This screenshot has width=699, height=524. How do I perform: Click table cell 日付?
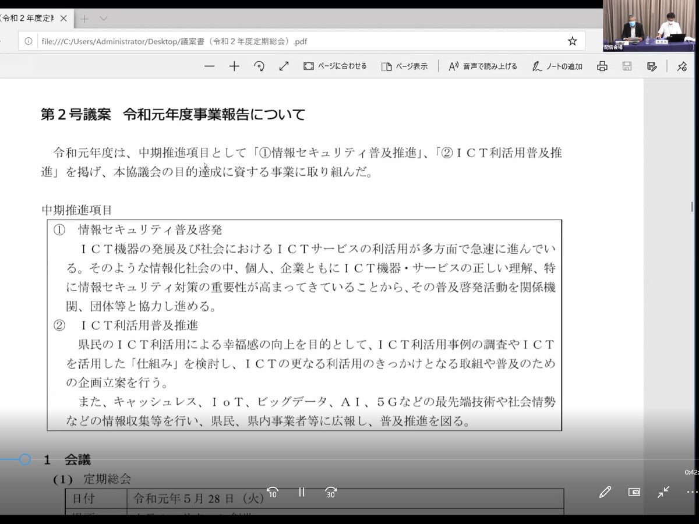pos(83,499)
